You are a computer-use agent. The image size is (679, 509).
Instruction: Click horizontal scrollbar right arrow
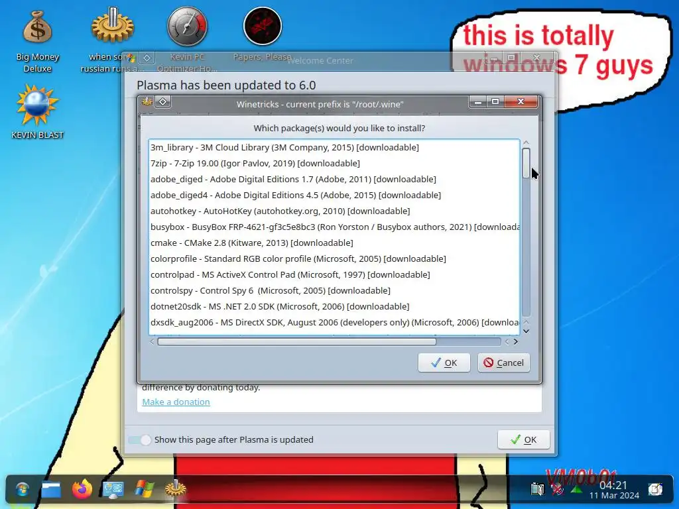point(516,341)
